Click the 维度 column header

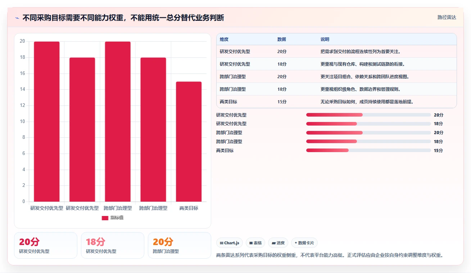[x=224, y=39]
